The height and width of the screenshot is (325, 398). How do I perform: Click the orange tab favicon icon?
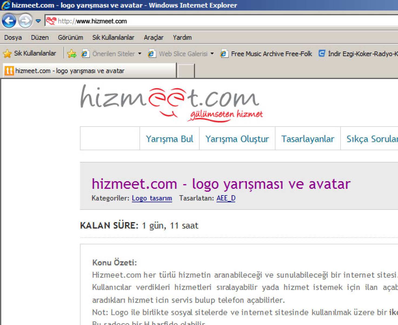click(9, 71)
